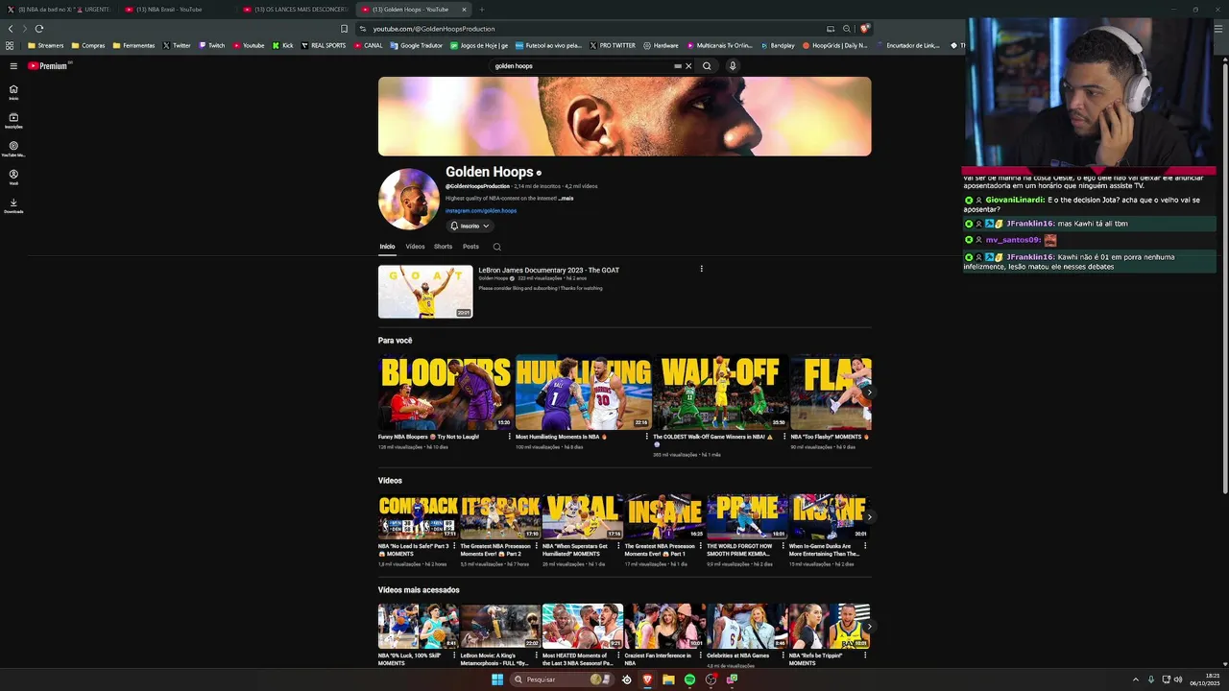Reload the page in the browser
Viewport: 1229px width, 691px height.
[x=39, y=29]
